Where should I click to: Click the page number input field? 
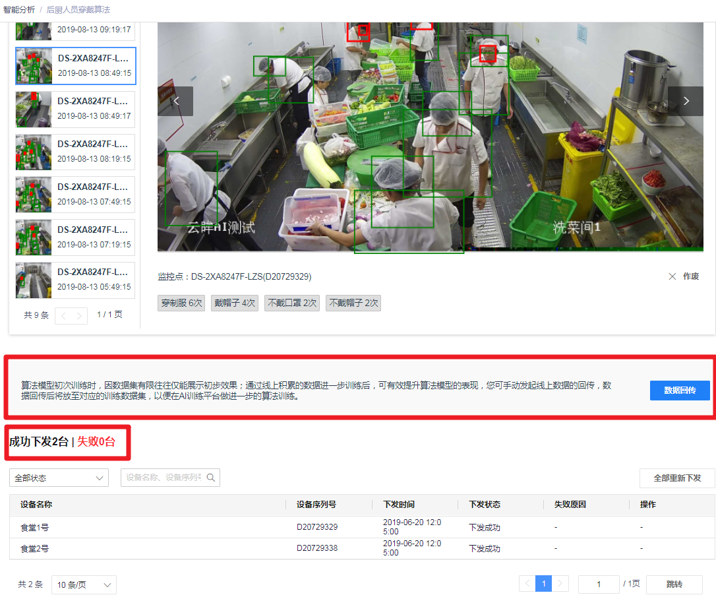click(598, 584)
